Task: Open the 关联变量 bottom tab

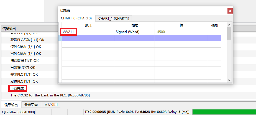Action: (31, 105)
